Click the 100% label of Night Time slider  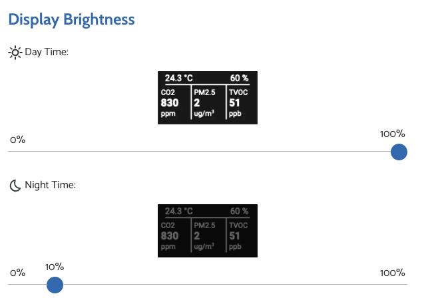pyautogui.click(x=392, y=273)
